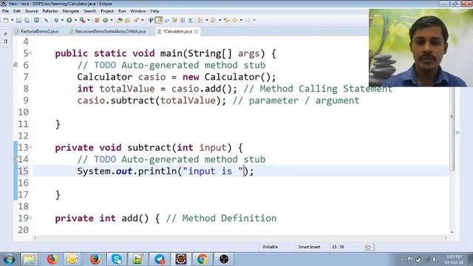Screen dimensions: 473x266
Task: Click the New file wizard icon
Action: click(6, 20)
